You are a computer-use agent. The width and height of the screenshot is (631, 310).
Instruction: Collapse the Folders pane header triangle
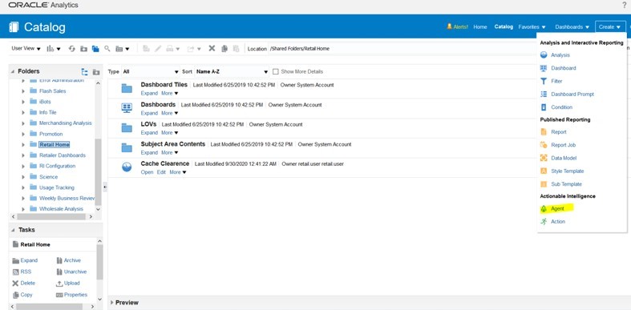(13, 71)
